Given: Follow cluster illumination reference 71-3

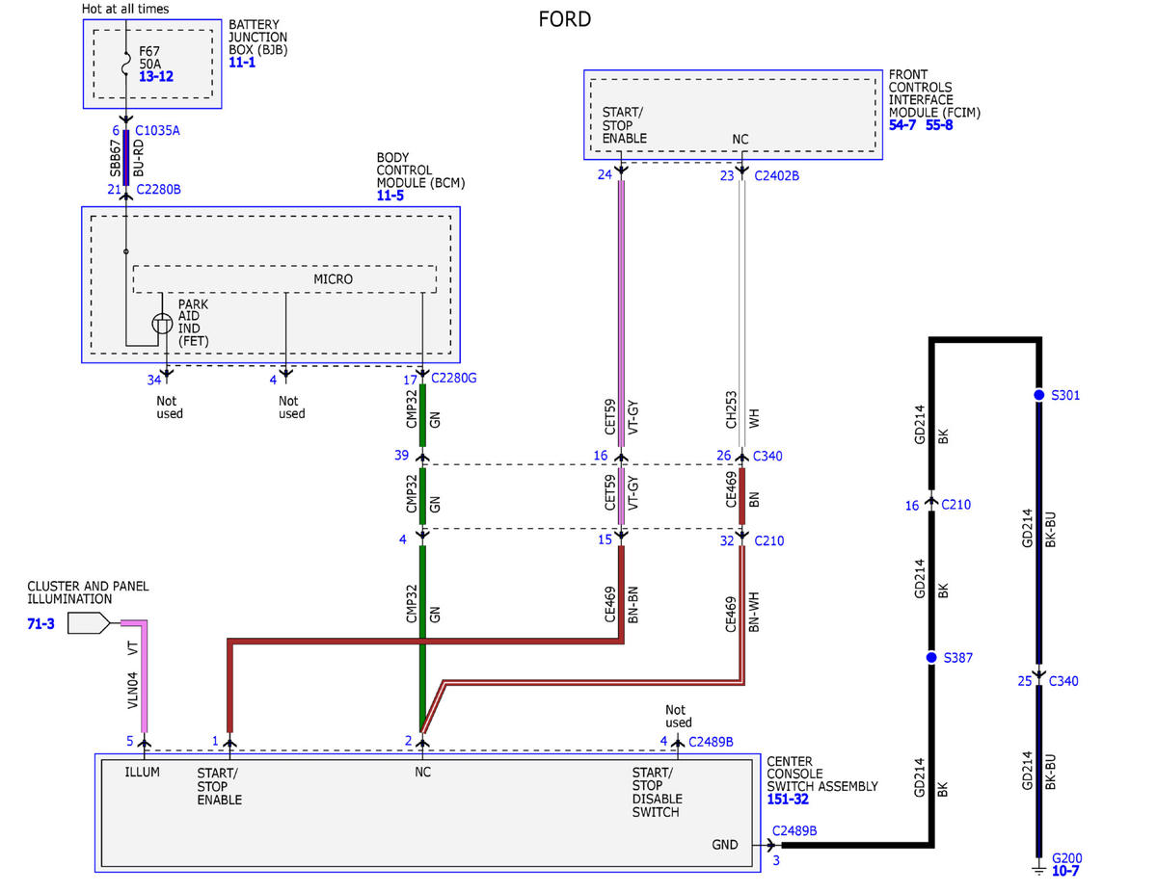Looking at the screenshot, I should tap(40, 624).
